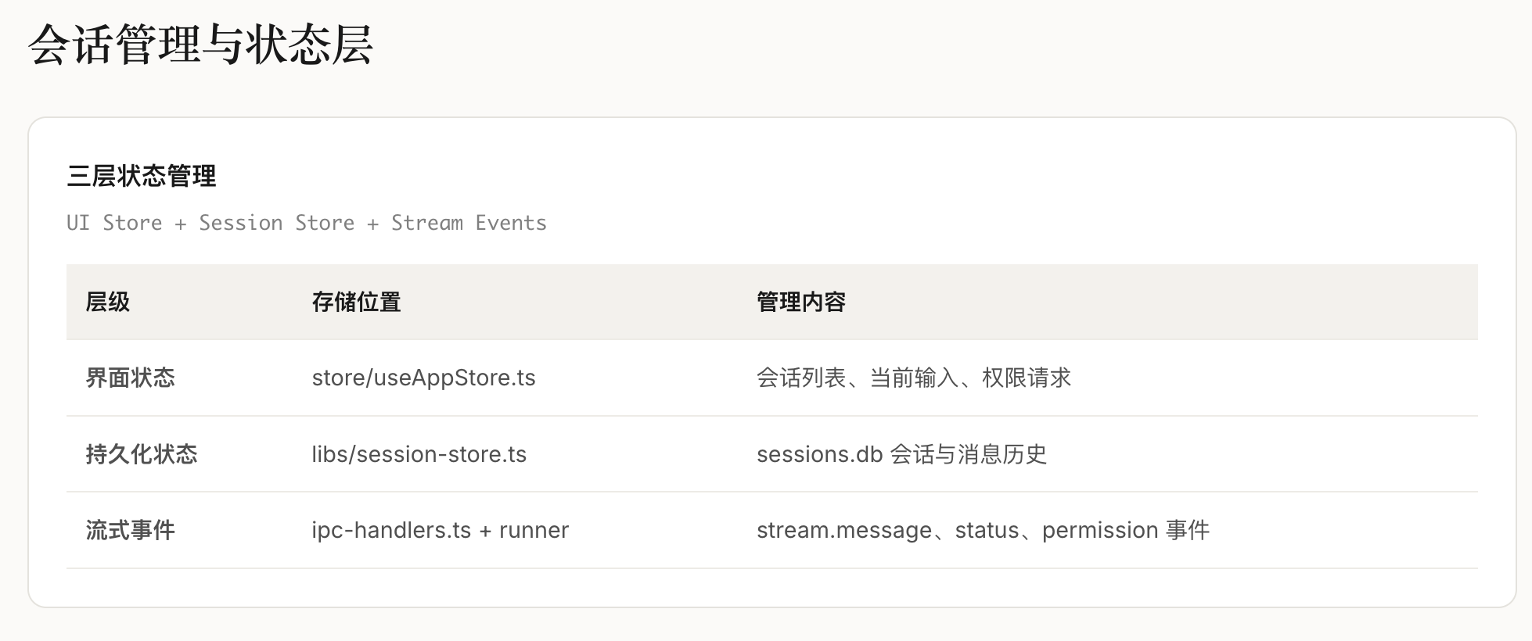This screenshot has width=1532, height=641.
Task: Click the 层级 column header
Action: tap(108, 302)
